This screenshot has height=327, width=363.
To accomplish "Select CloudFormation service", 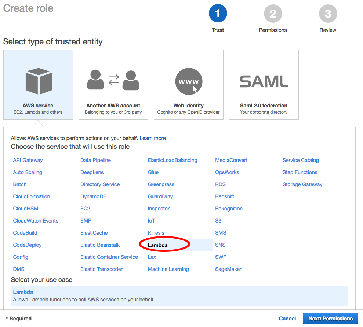I will click(x=32, y=196).
